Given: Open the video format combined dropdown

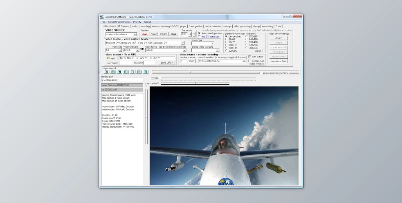Looking at the screenshot, I should [184, 50].
